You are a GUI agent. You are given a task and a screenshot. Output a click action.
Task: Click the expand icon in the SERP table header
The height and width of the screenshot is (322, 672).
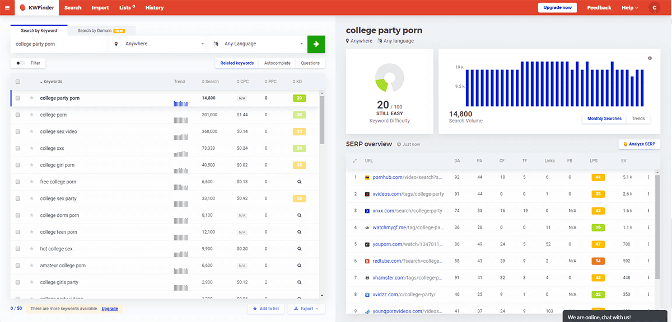(354, 160)
